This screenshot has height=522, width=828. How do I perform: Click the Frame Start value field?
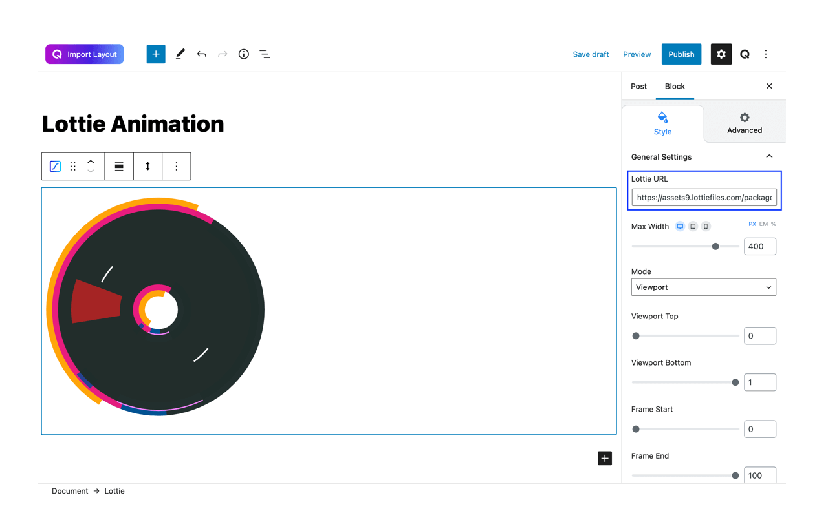click(760, 429)
